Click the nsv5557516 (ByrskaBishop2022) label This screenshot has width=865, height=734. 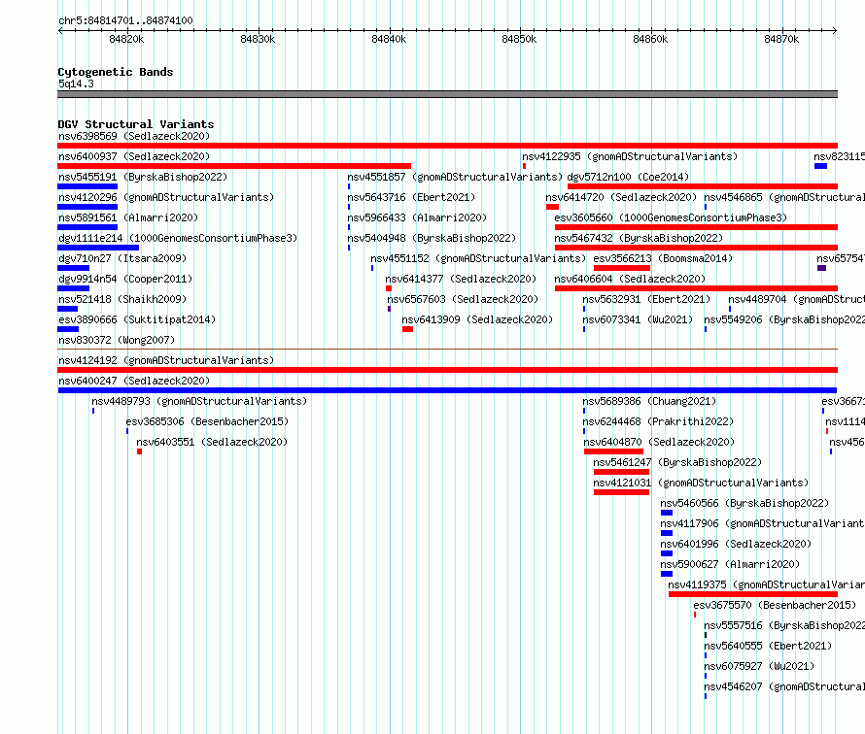tap(784, 625)
